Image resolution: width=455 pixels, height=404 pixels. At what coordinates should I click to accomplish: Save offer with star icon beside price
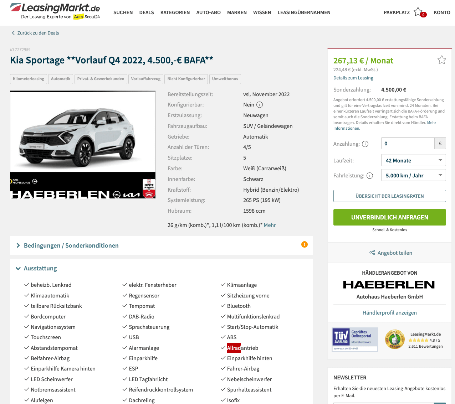pyautogui.click(x=441, y=60)
